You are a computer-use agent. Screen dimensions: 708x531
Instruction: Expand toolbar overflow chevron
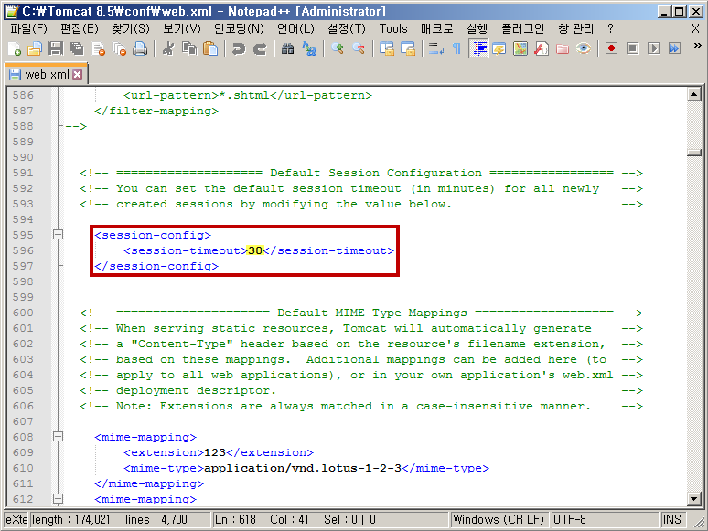coord(696,48)
